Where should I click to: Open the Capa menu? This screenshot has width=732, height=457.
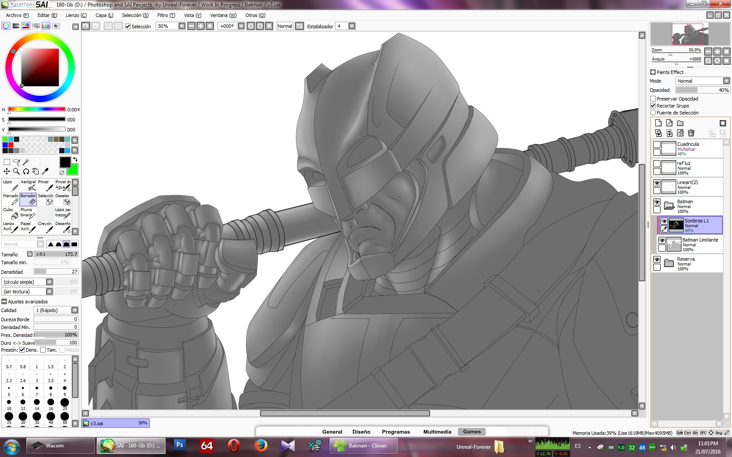click(105, 15)
